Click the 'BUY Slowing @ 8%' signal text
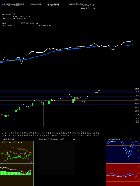This screenshot has width=140, height=186. [x=44, y=25]
